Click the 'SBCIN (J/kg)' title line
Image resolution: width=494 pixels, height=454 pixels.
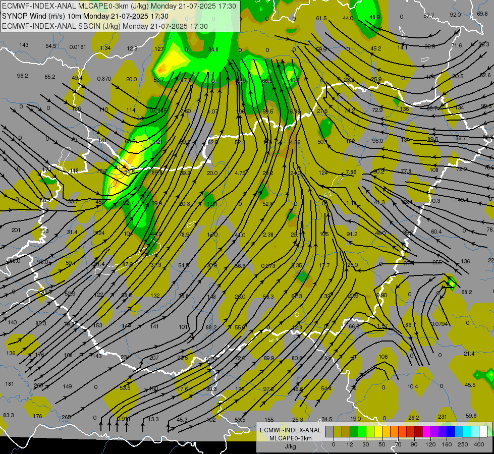click(105, 26)
